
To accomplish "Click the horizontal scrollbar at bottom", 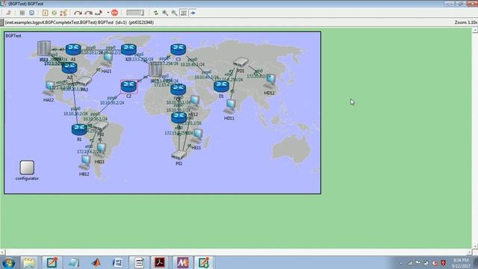I will 236,253.
